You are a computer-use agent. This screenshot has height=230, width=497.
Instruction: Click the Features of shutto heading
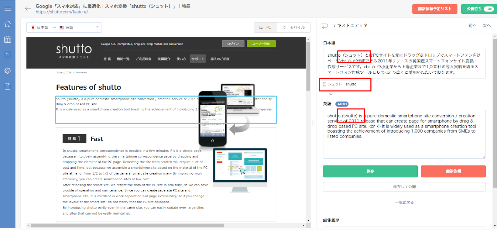(89, 87)
